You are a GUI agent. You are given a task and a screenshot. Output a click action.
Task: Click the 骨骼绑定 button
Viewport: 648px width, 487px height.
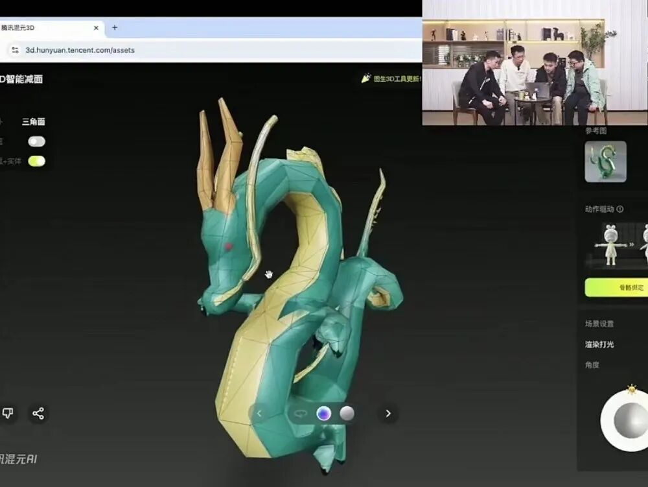[x=616, y=287]
